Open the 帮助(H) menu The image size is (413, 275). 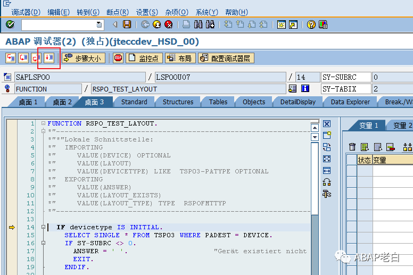tap(236, 12)
